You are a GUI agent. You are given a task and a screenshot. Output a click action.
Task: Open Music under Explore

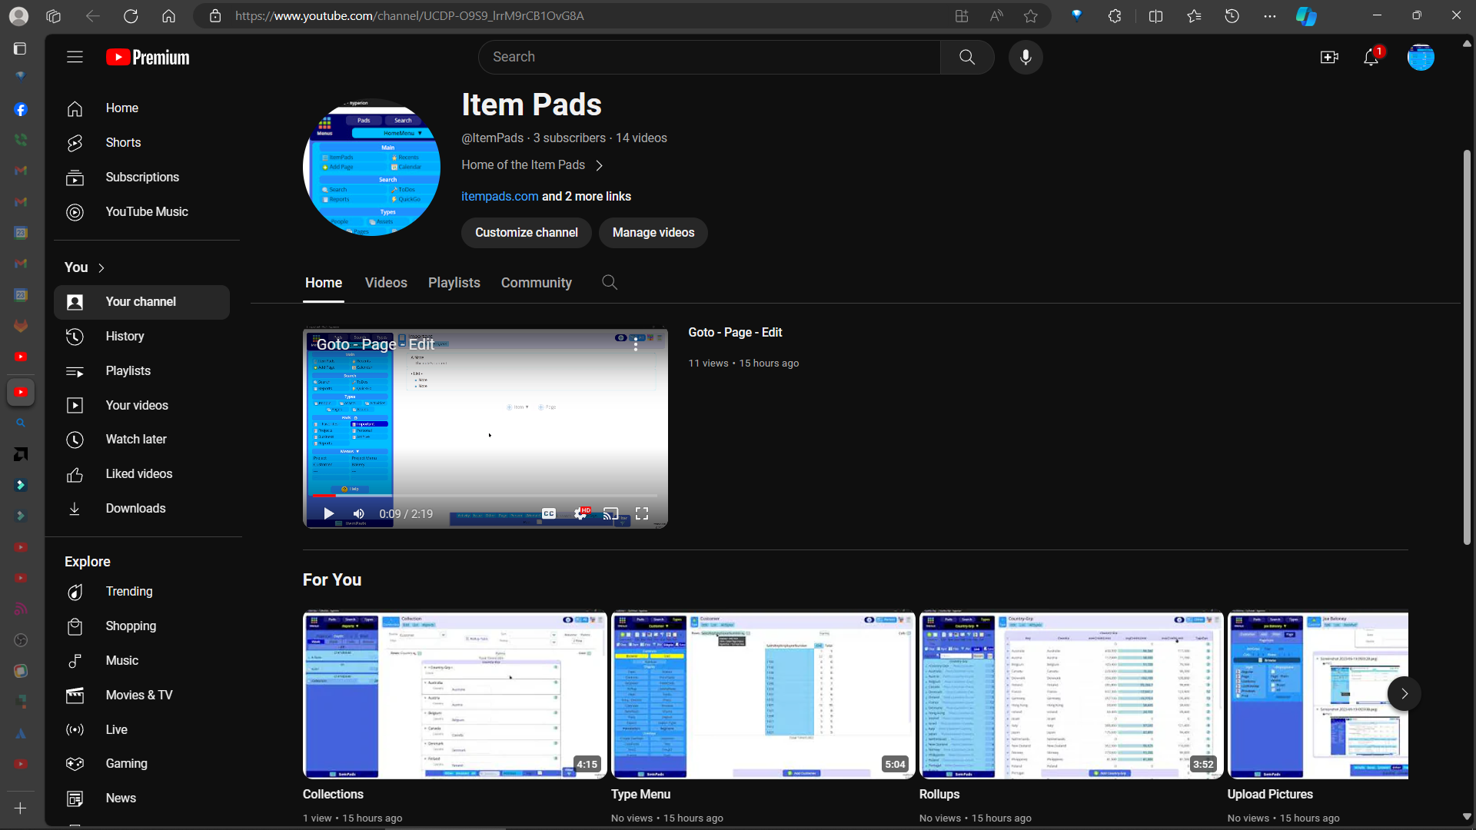(141, 661)
